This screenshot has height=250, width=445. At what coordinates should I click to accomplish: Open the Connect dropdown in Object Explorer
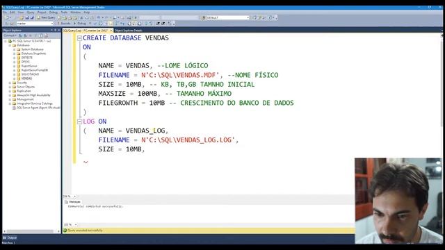coord(10,35)
